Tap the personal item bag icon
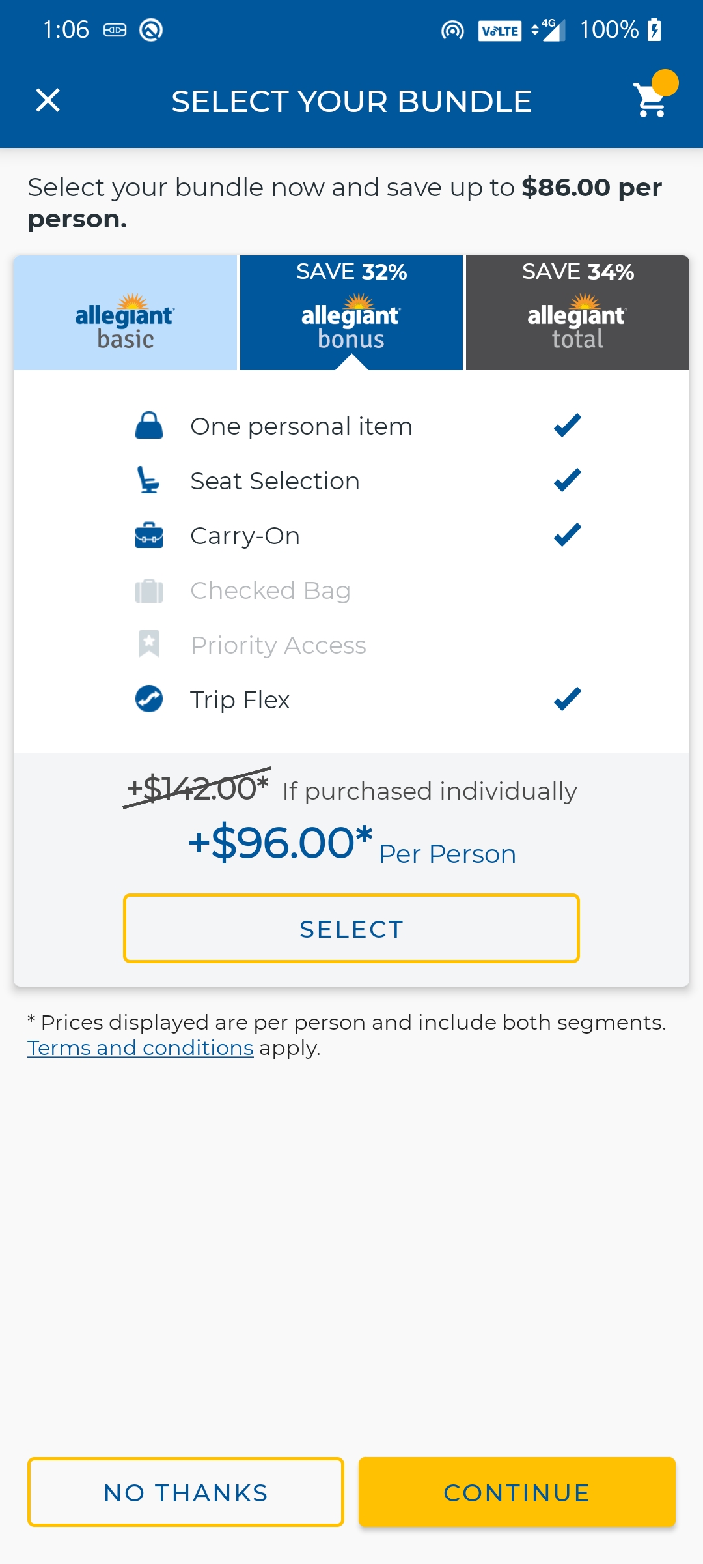The width and height of the screenshot is (703, 1564). tap(149, 426)
